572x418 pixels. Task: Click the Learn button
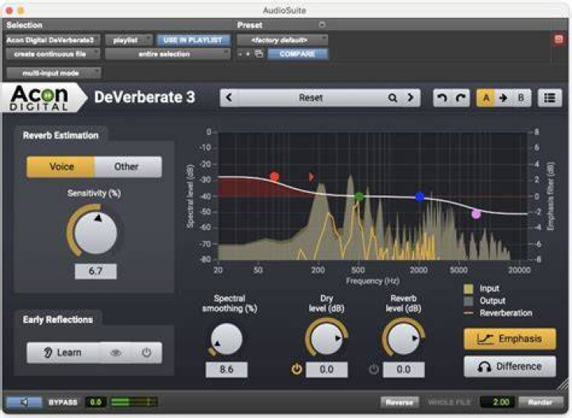coord(64,352)
